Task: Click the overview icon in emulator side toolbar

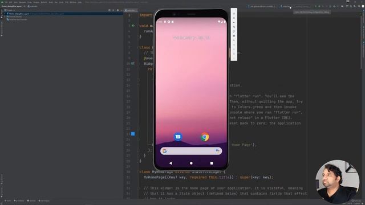Action: [234, 54]
